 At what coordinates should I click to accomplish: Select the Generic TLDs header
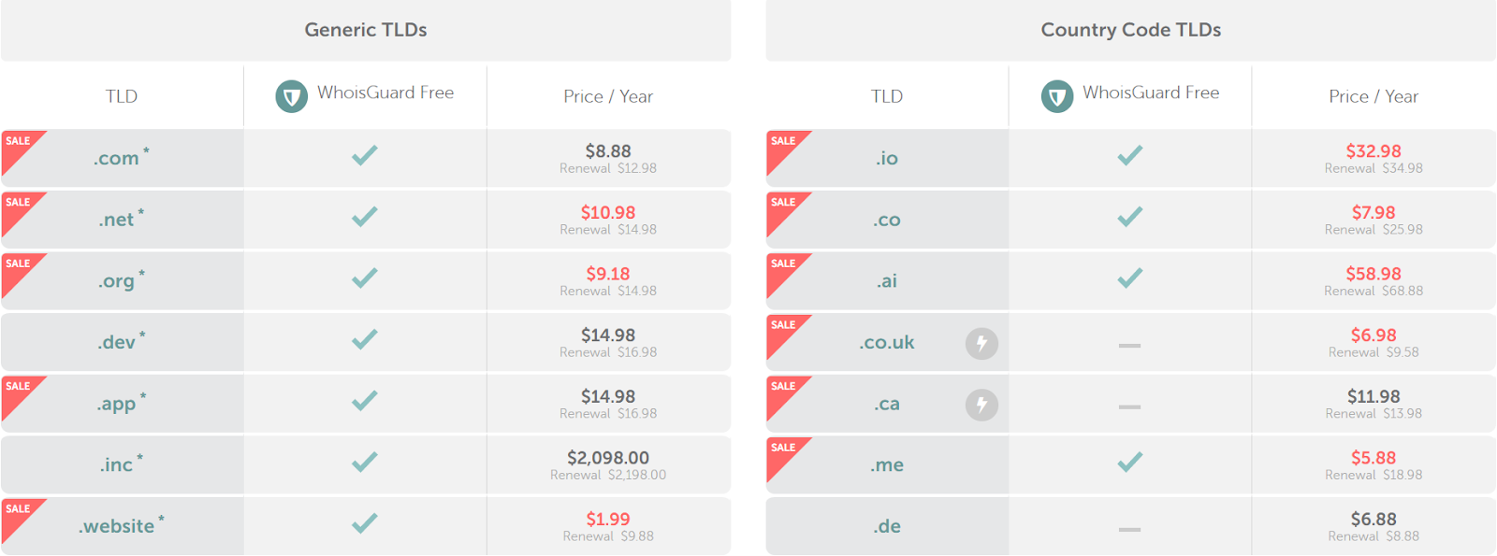pos(366,30)
